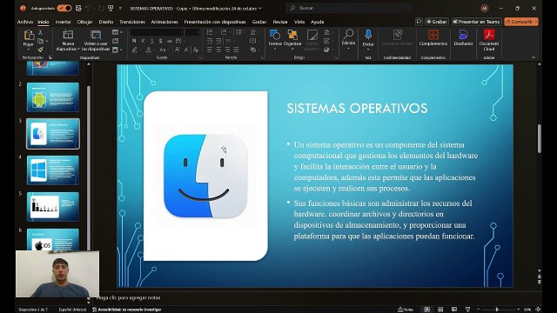
Task: Justify text in Párrafo group
Action: click(236, 50)
